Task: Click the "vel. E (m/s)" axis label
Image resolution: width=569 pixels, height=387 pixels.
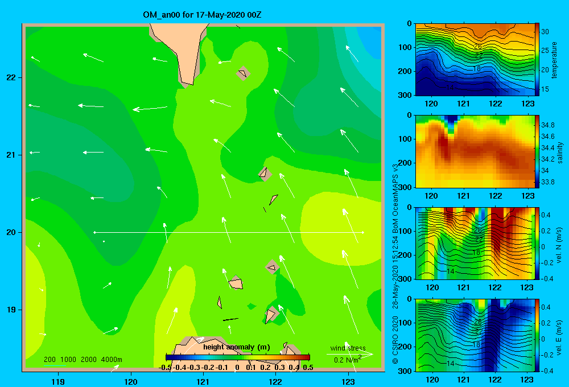Action: click(559, 337)
